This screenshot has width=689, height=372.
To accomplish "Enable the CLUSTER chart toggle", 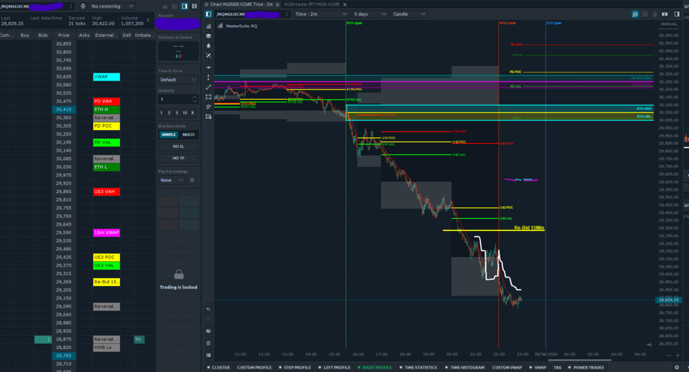I will [x=219, y=368].
